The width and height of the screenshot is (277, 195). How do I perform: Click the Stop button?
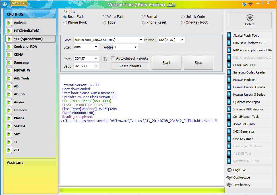199,63
